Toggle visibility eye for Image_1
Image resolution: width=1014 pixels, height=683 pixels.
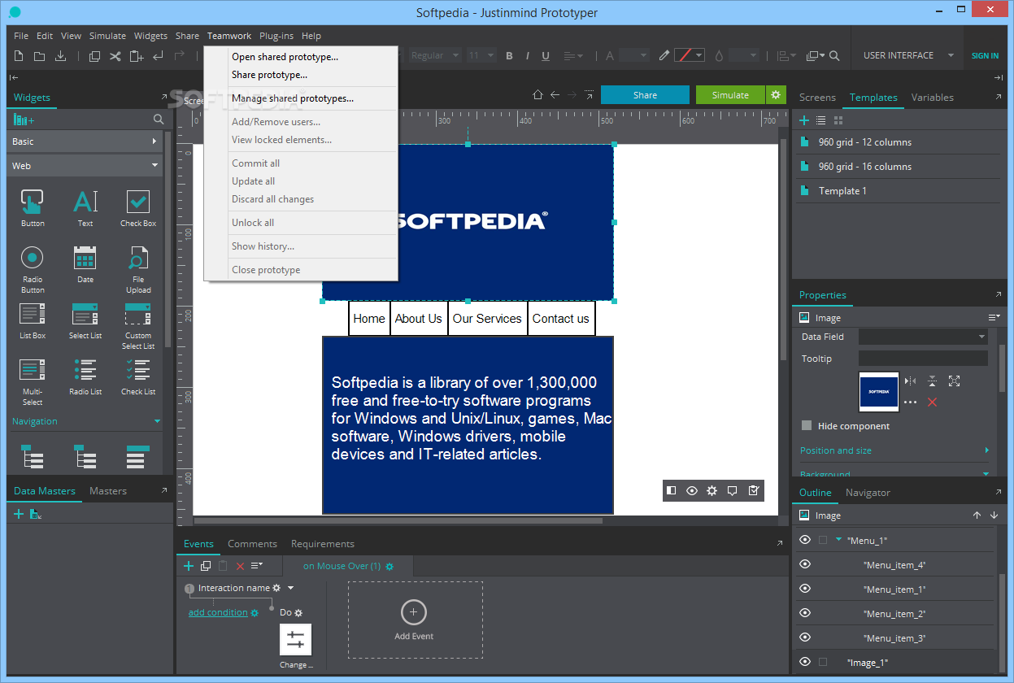[x=805, y=662]
